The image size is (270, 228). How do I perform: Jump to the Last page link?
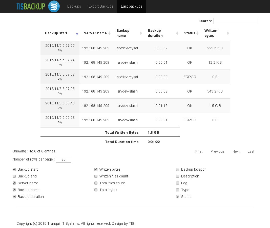[251, 151]
